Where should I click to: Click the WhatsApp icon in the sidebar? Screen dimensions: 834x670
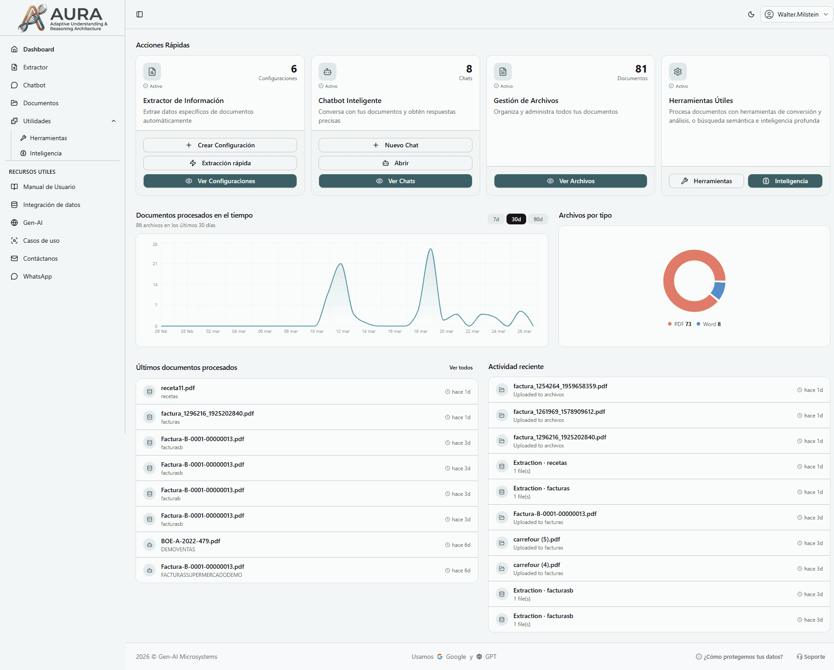click(x=15, y=276)
